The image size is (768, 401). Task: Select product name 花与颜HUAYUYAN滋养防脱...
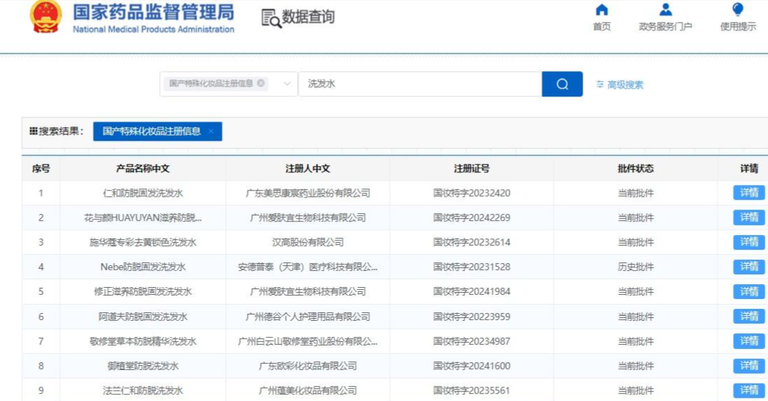[143, 217]
